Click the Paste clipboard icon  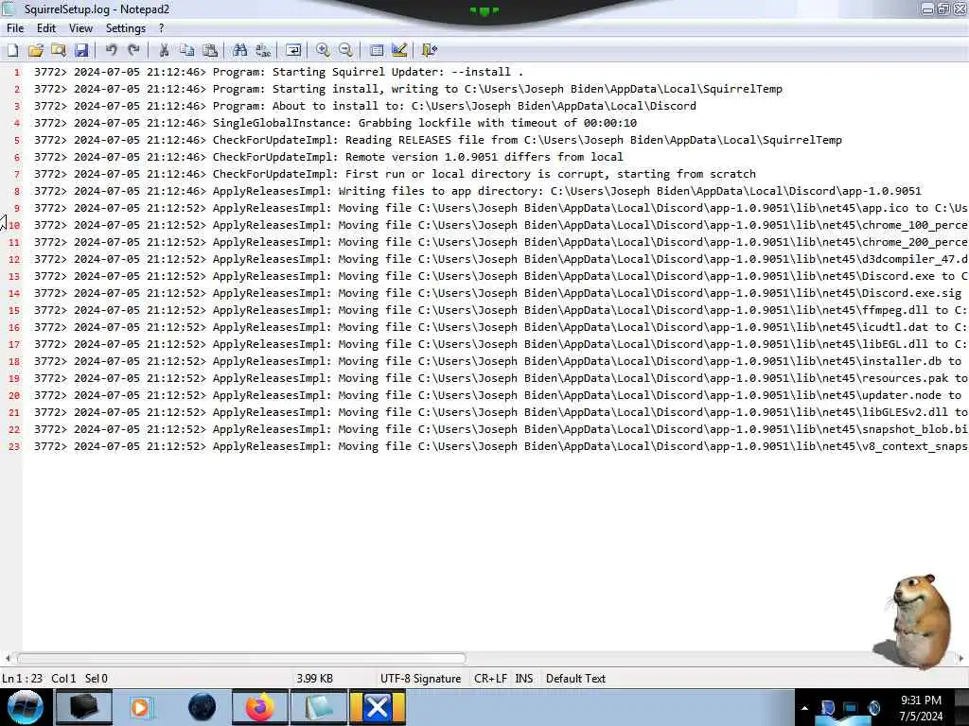210,50
